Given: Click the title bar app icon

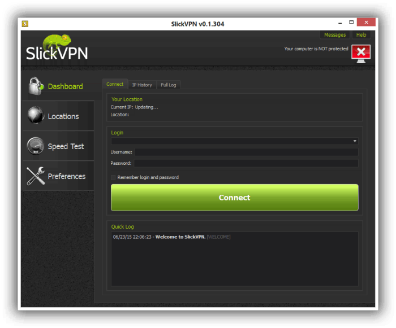Looking at the screenshot, I should coord(25,24).
